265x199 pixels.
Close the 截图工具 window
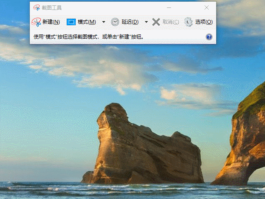pyautogui.click(x=207, y=7)
